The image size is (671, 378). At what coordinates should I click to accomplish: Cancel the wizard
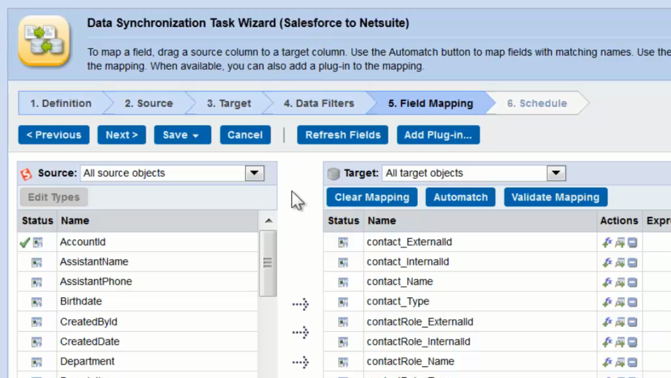(245, 135)
